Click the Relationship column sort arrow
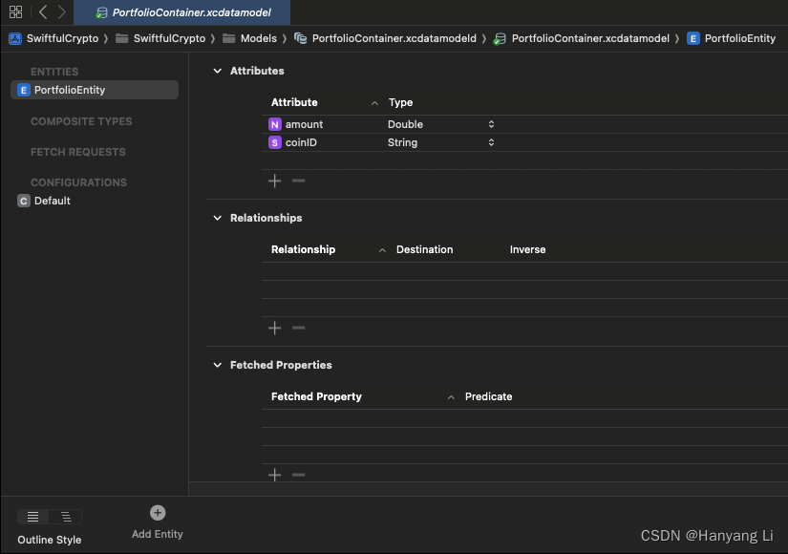The width and height of the screenshot is (788, 554). pos(382,250)
